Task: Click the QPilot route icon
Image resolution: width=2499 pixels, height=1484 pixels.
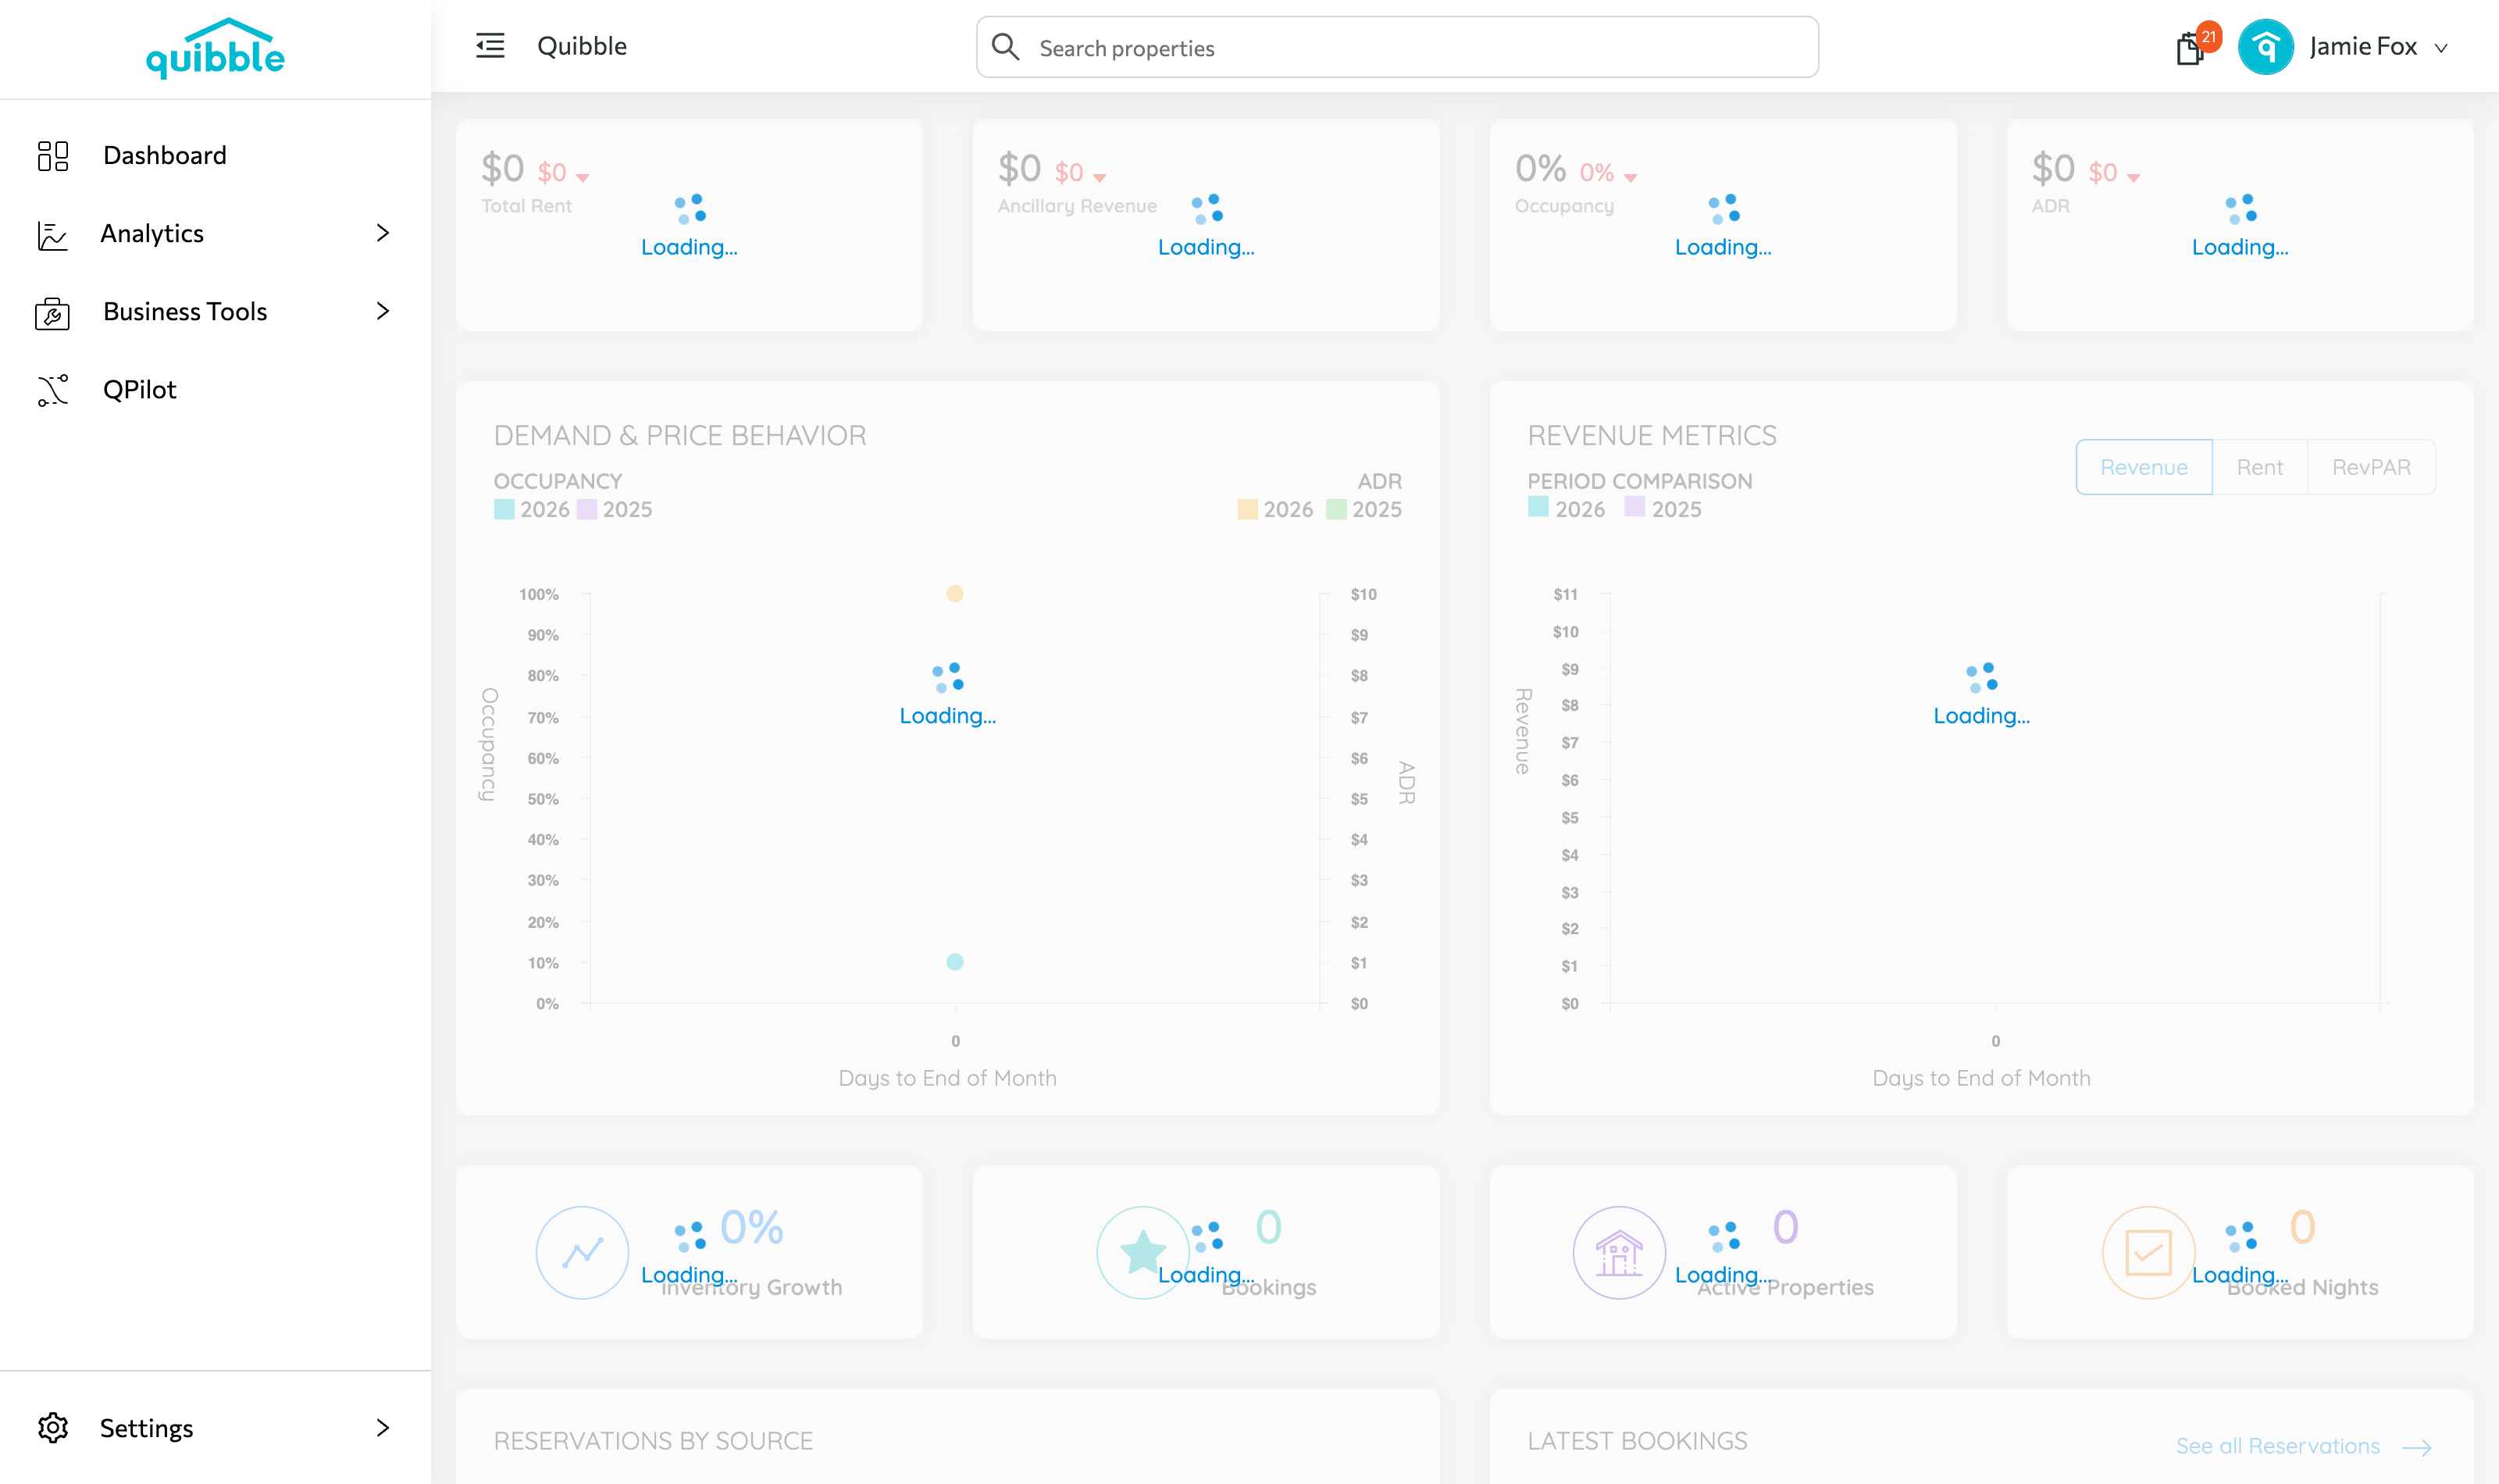Action: tap(53, 391)
